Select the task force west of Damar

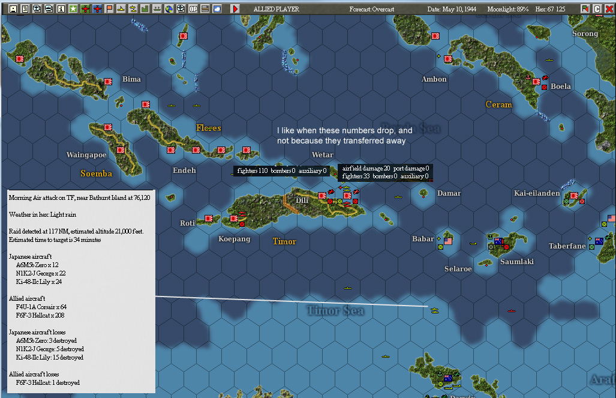pos(398,197)
